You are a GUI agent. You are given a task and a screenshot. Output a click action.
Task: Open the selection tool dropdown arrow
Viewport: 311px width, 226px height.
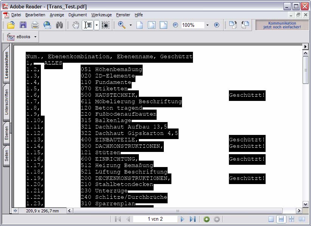coord(96,25)
